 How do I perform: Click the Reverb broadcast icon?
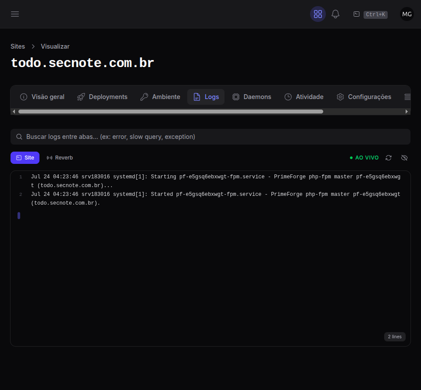click(50, 158)
